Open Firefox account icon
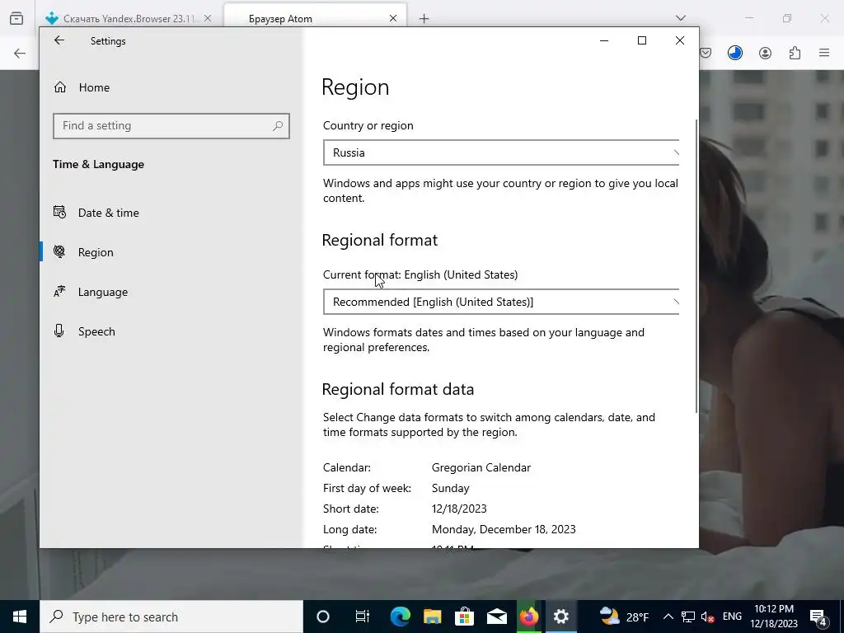844x633 pixels. tap(765, 53)
